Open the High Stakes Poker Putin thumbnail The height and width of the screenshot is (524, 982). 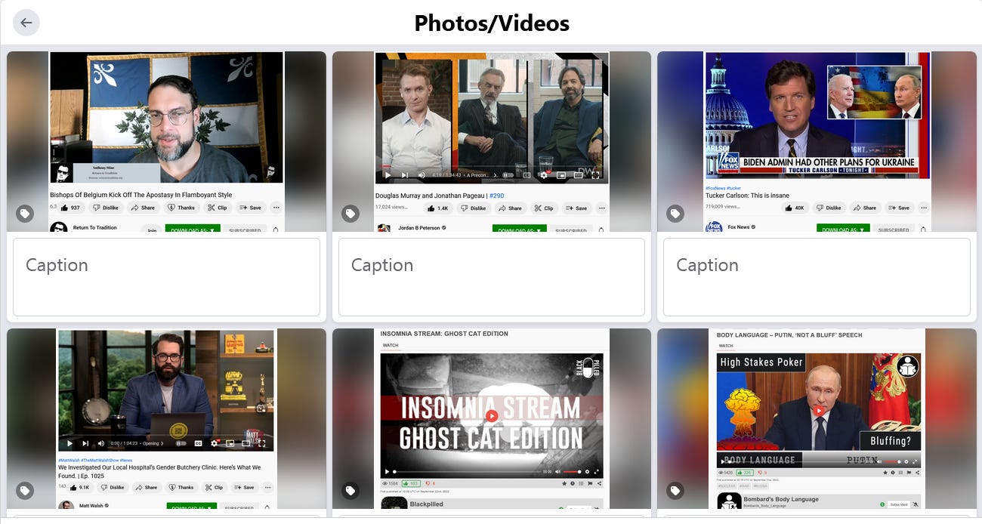click(817, 418)
